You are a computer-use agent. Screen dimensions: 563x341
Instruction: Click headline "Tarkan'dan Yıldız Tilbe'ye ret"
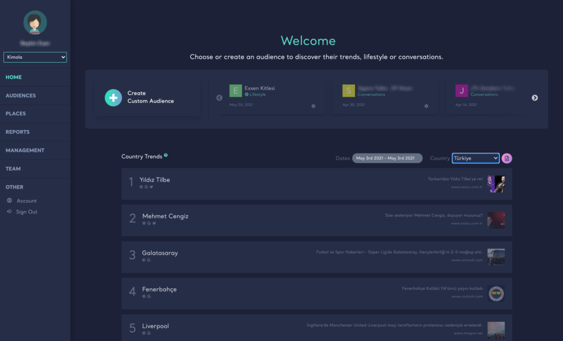455,179
